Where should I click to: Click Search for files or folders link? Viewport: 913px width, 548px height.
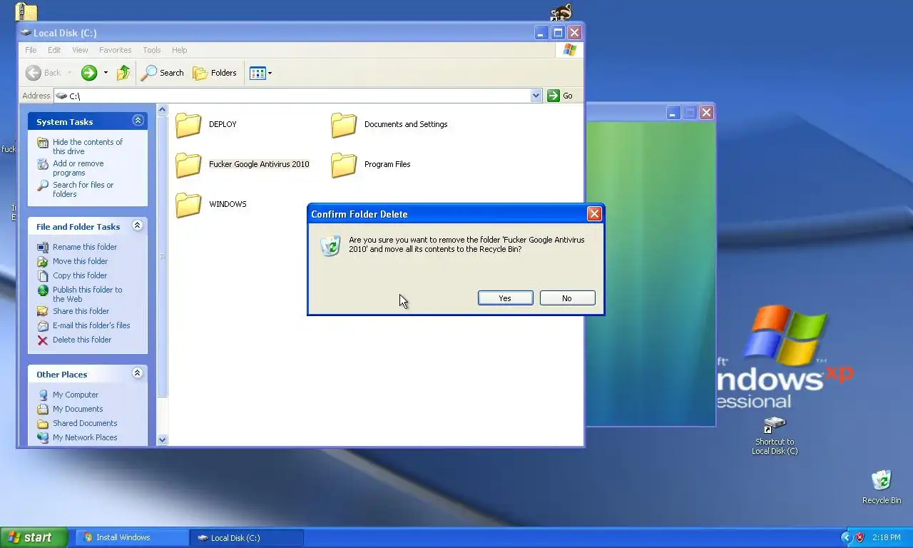pyautogui.click(x=83, y=189)
